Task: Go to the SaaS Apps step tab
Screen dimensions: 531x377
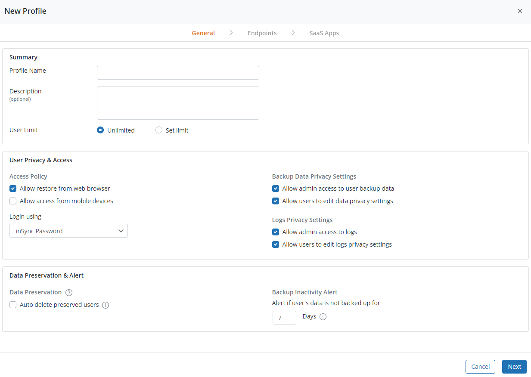Action: [324, 33]
